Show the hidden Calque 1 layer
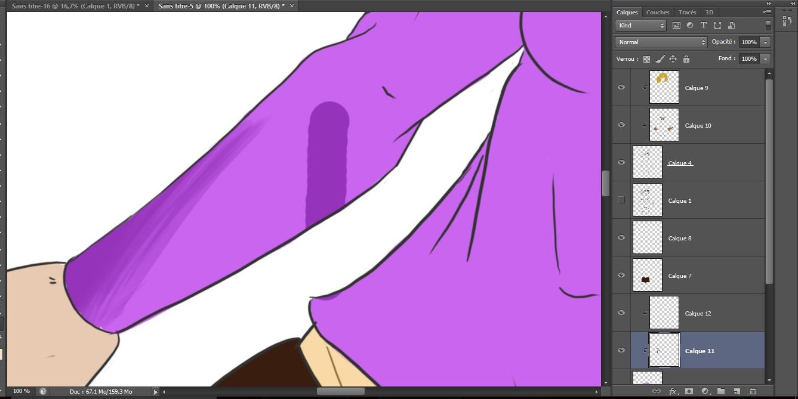Screen dimensions: 798x399 coord(621,200)
